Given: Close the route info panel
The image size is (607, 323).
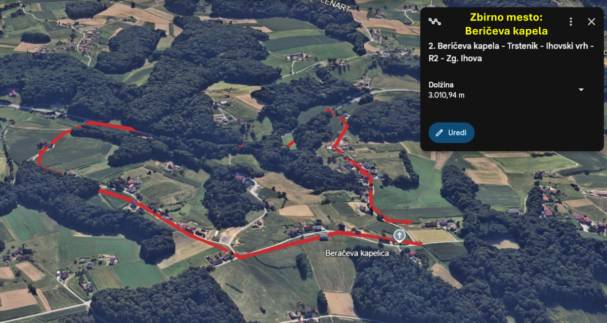Looking at the screenshot, I should 591,22.
